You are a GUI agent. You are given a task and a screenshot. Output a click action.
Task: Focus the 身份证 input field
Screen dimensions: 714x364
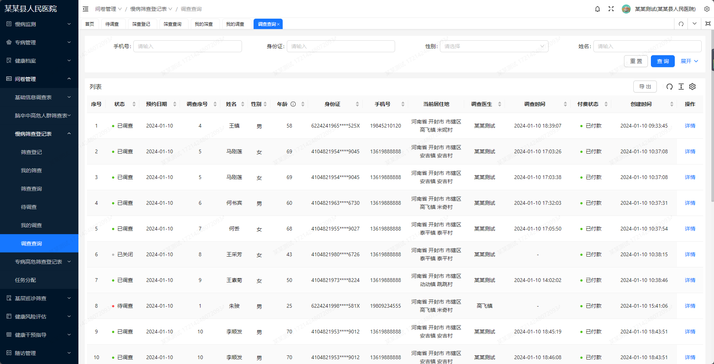click(x=341, y=46)
